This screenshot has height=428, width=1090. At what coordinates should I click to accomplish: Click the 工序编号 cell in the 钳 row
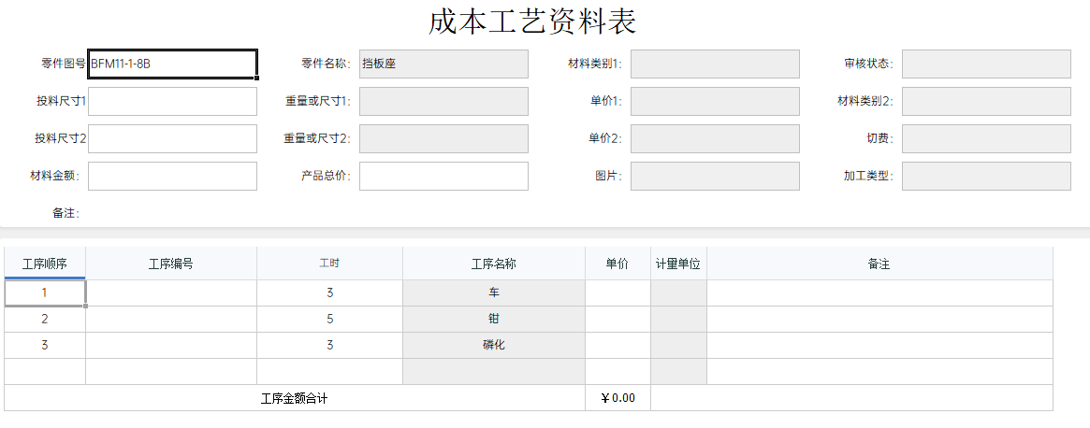pyautogui.click(x=171, y=320)
